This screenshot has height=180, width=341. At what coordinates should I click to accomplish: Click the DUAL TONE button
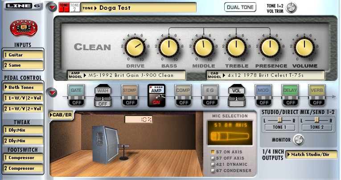241,8
